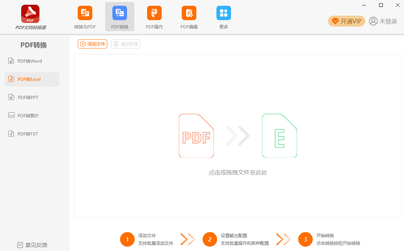
Task: Open the 意见反馈 feedback link
Action: pos(32,245)
